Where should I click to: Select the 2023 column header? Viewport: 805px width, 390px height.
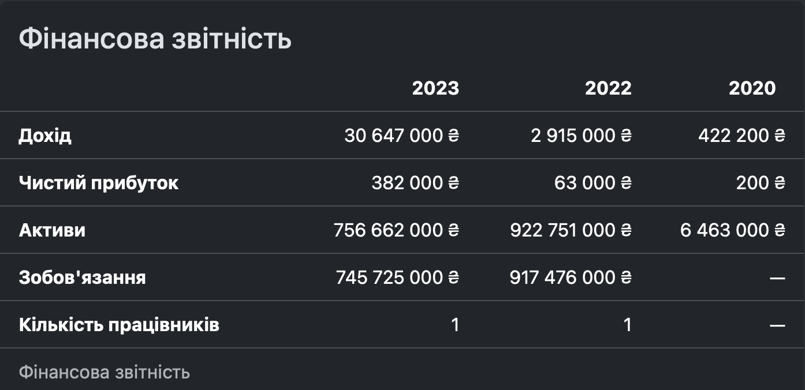point(435,88)
